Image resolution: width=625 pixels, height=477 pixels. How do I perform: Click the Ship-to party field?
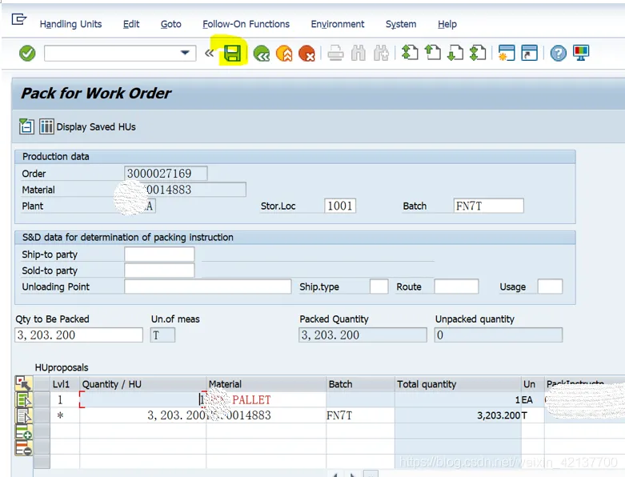tap(159, 255)
